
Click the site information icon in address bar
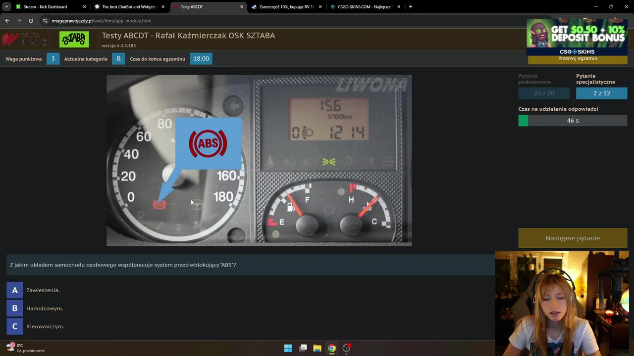point(45,21)
